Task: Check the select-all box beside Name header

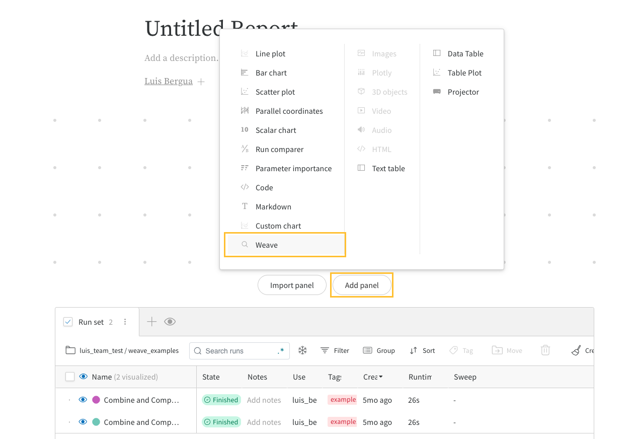Action: [70, 377]
